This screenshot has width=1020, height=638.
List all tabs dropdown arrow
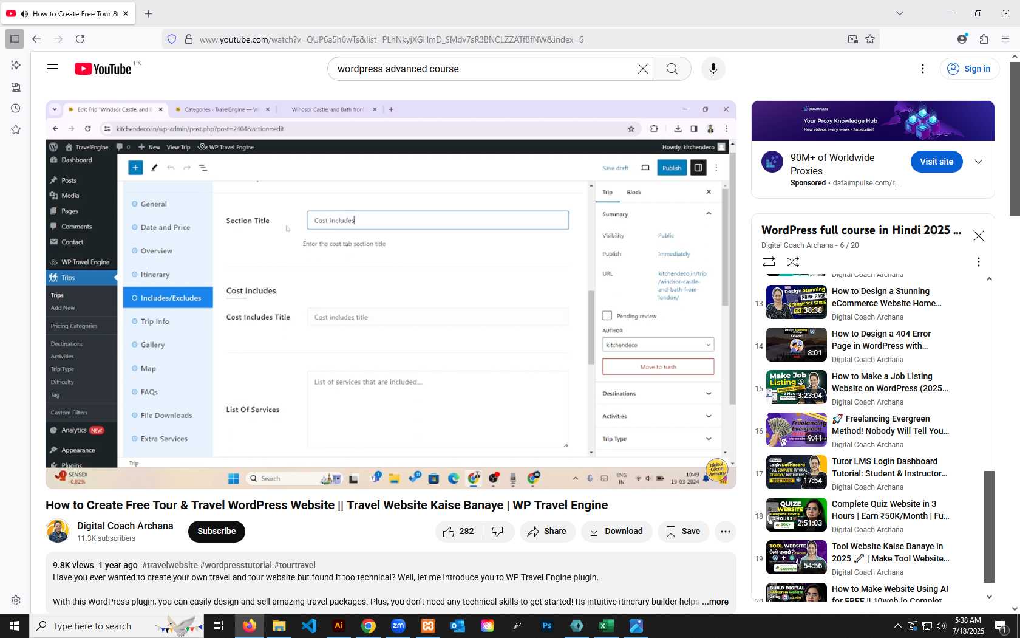[900, 13]
